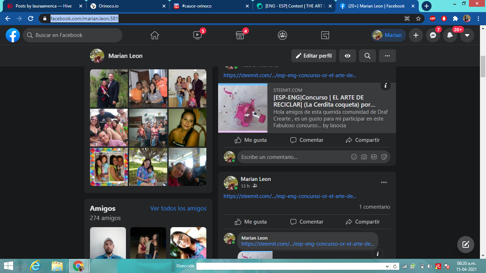This screenshot has width=486, height=273.
Task: Bookmark this page with the star icon
Action: click(418, 18)
